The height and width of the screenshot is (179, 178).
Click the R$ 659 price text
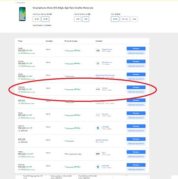pyautogui.click(x=22, y=167)
